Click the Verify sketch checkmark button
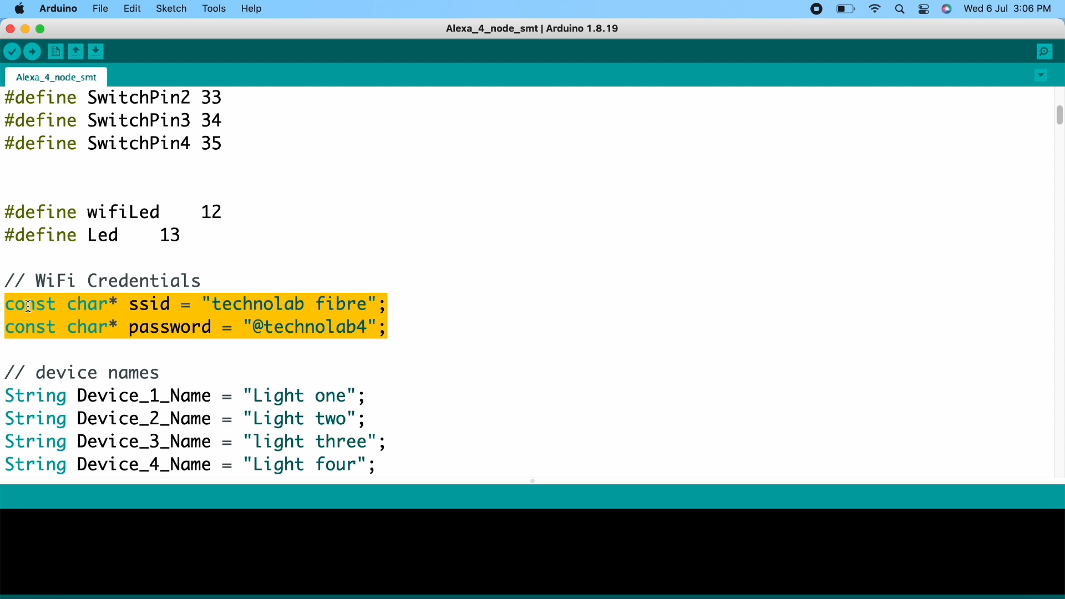The height and width of the screenshot is (599, 1065). point(12,52)
